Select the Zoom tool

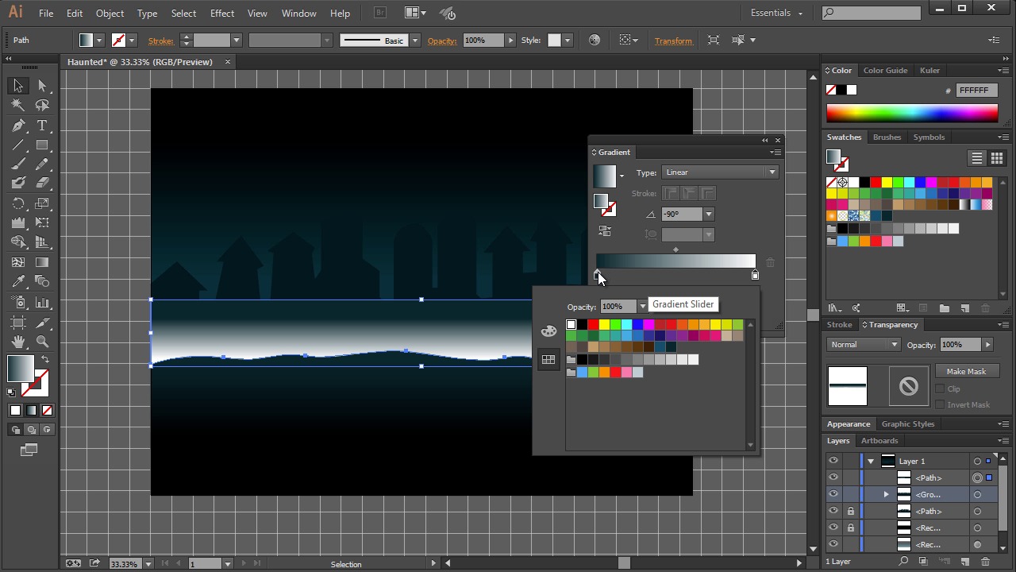[42, 342]
